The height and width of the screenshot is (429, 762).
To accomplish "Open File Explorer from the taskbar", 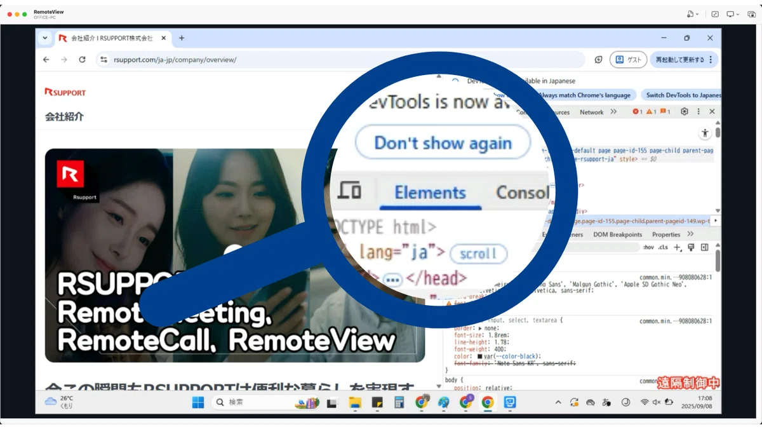I will (x=355, y=402).
